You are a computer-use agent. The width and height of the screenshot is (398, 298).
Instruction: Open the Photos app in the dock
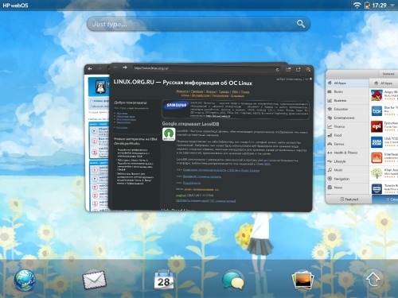coord(303,280)
